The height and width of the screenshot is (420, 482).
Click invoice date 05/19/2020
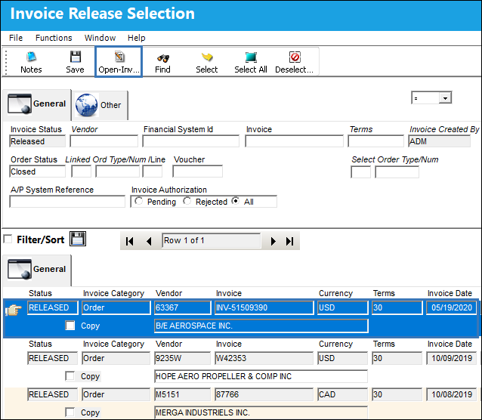[451, 307]
